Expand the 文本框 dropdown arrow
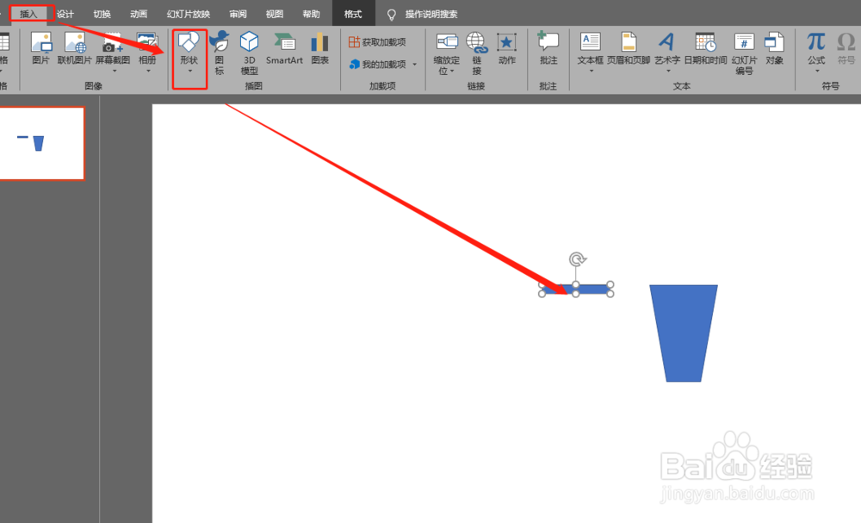Image resolution: width=861 pixels, height=523 pixels. (x=592, y=71)
